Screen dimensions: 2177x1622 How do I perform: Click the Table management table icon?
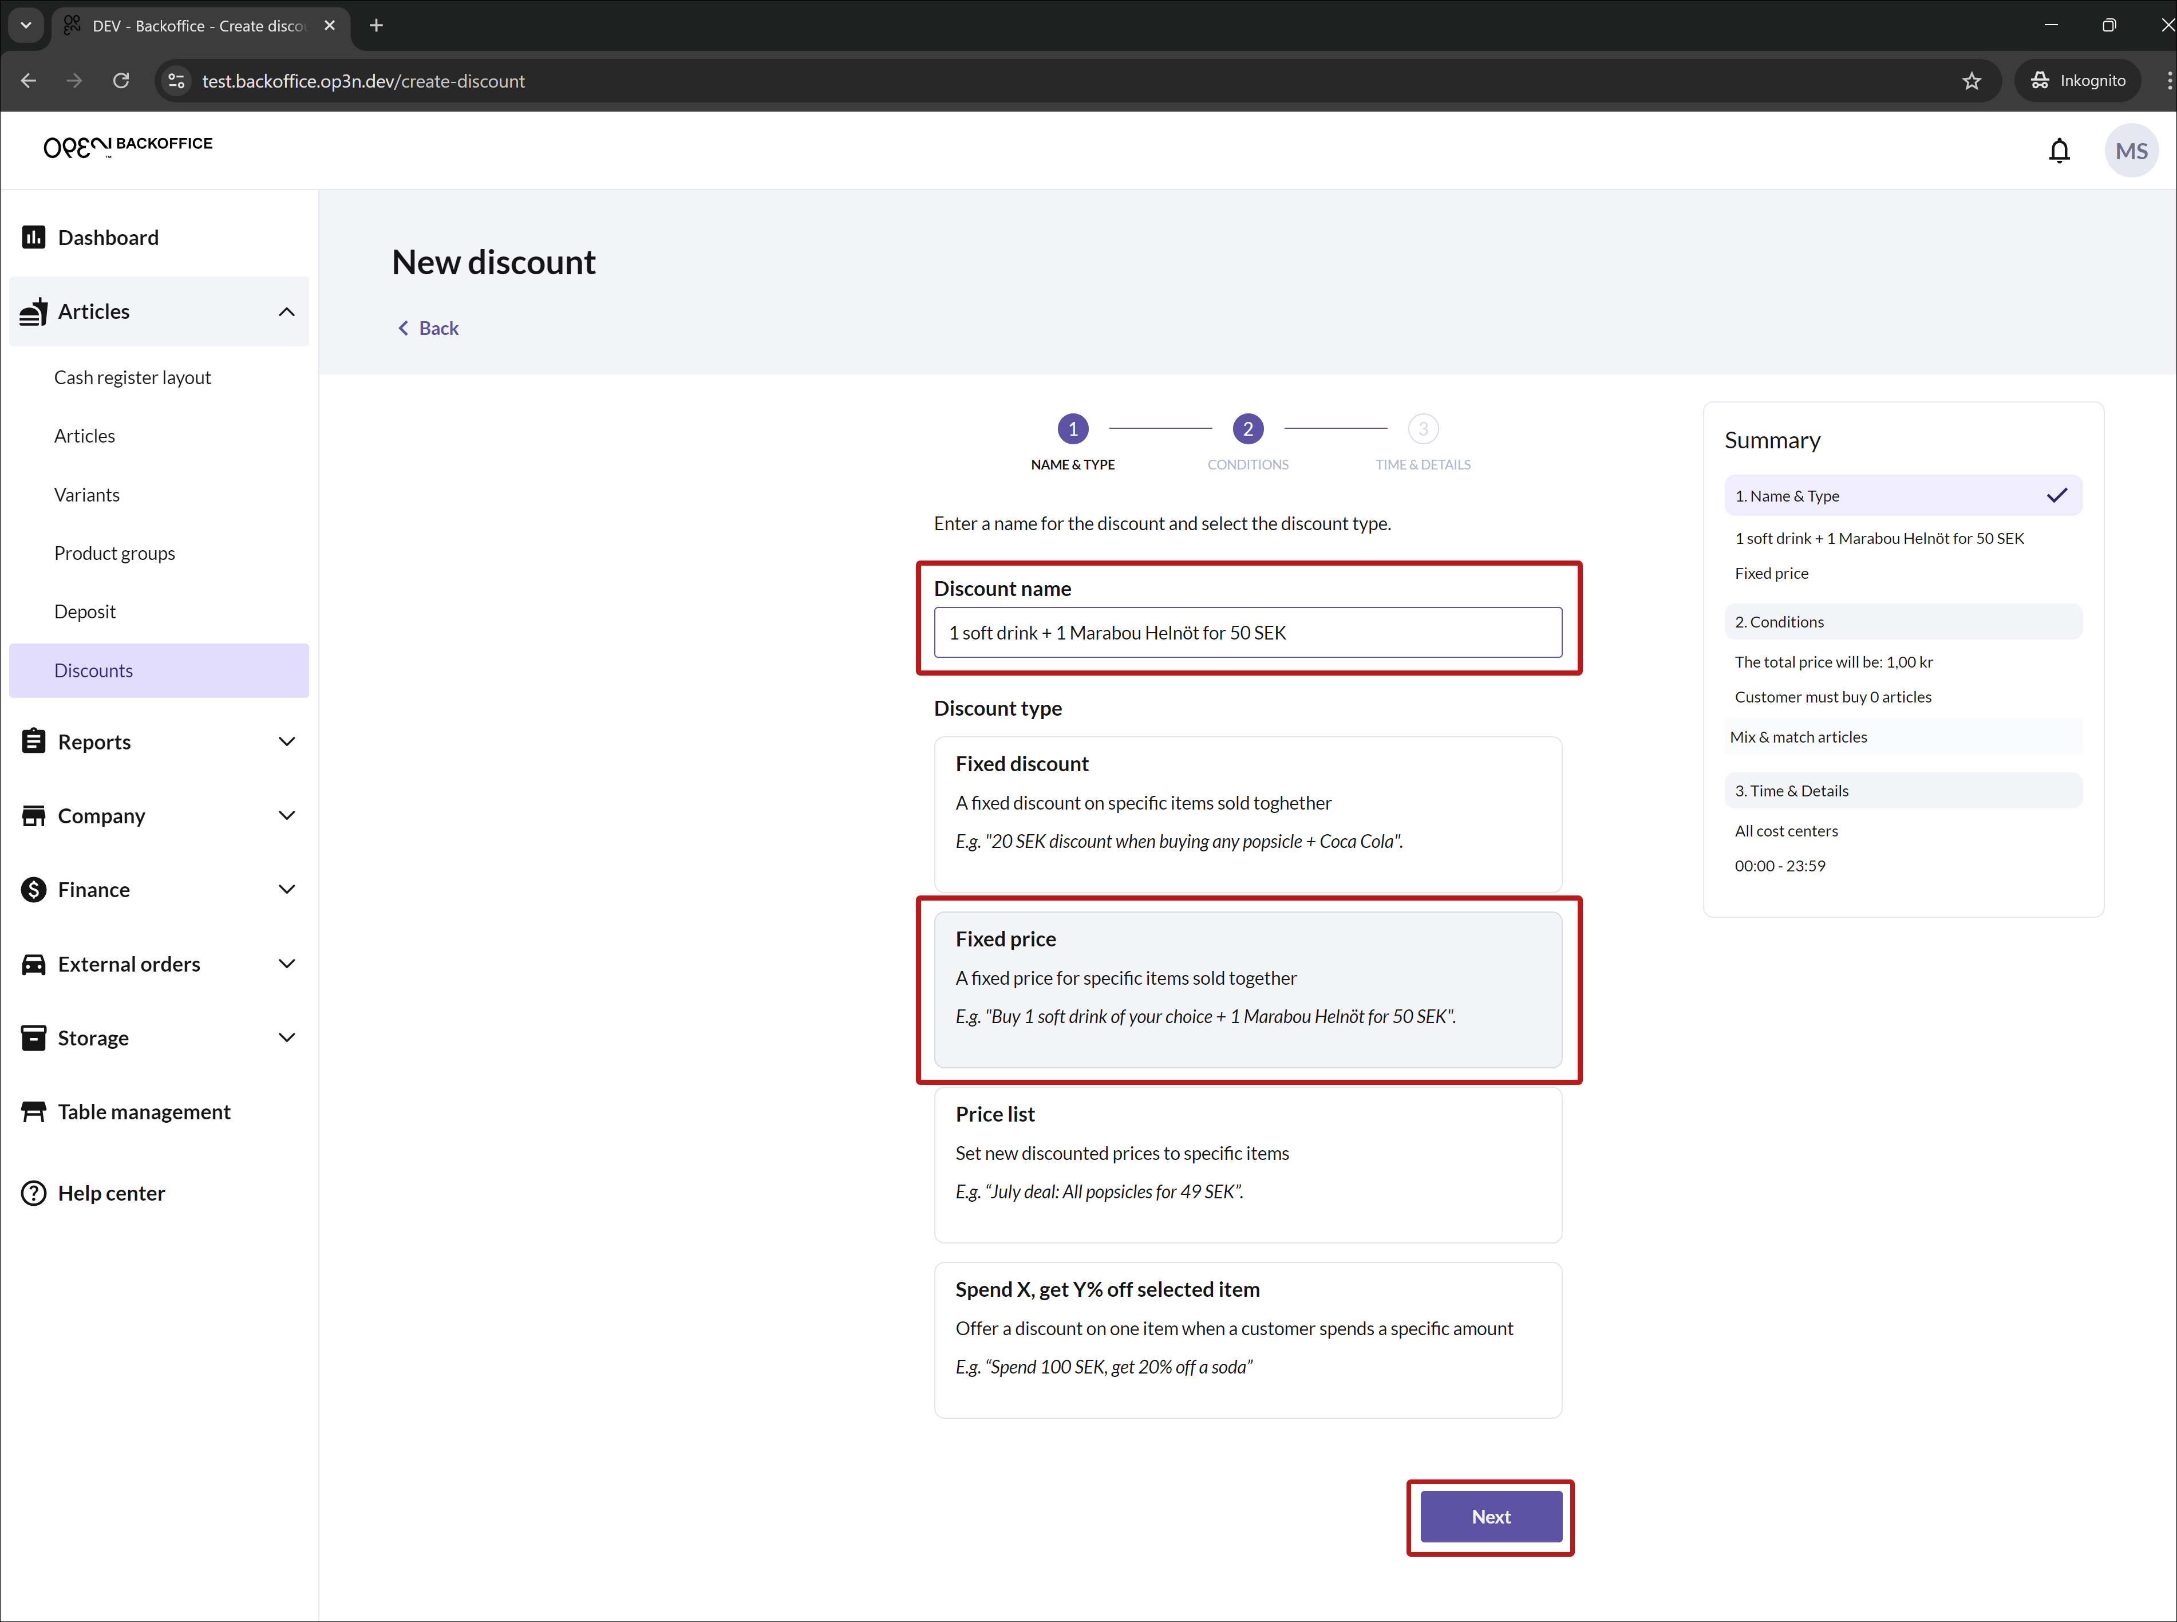pyautogui.click(x=33, y=1111)
